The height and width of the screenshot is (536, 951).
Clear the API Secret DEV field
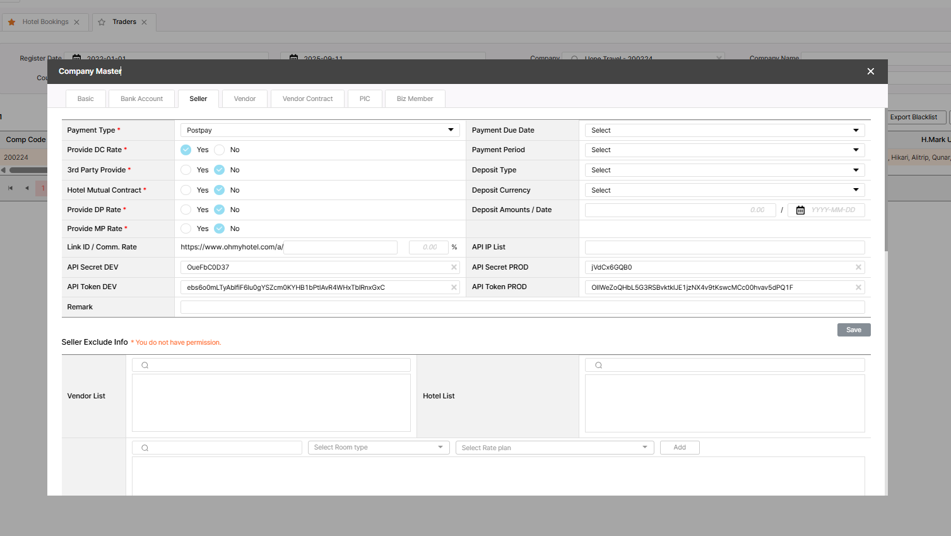[x=454, y=268]
